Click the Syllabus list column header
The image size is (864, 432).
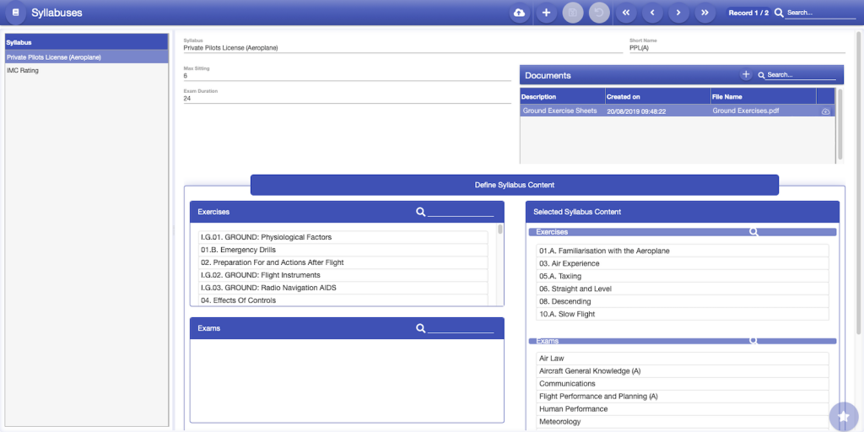tap(87, 42)
